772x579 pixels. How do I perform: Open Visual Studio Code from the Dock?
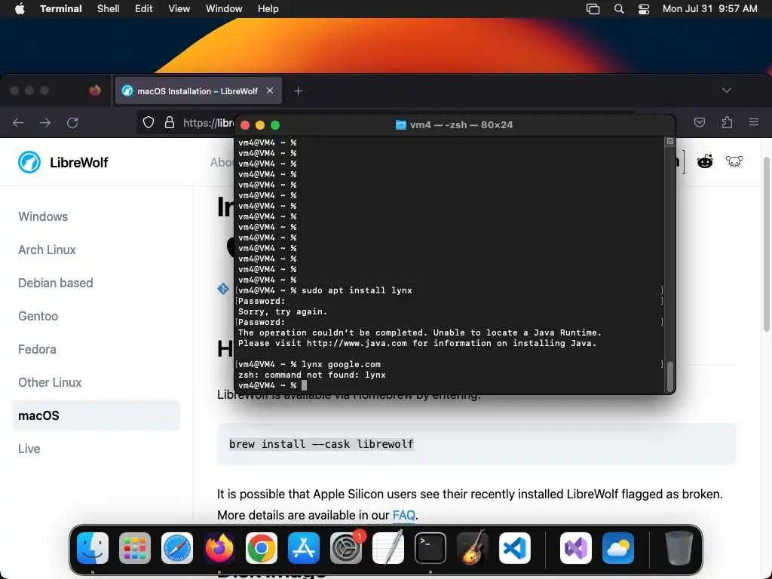(x=514, y=548)
